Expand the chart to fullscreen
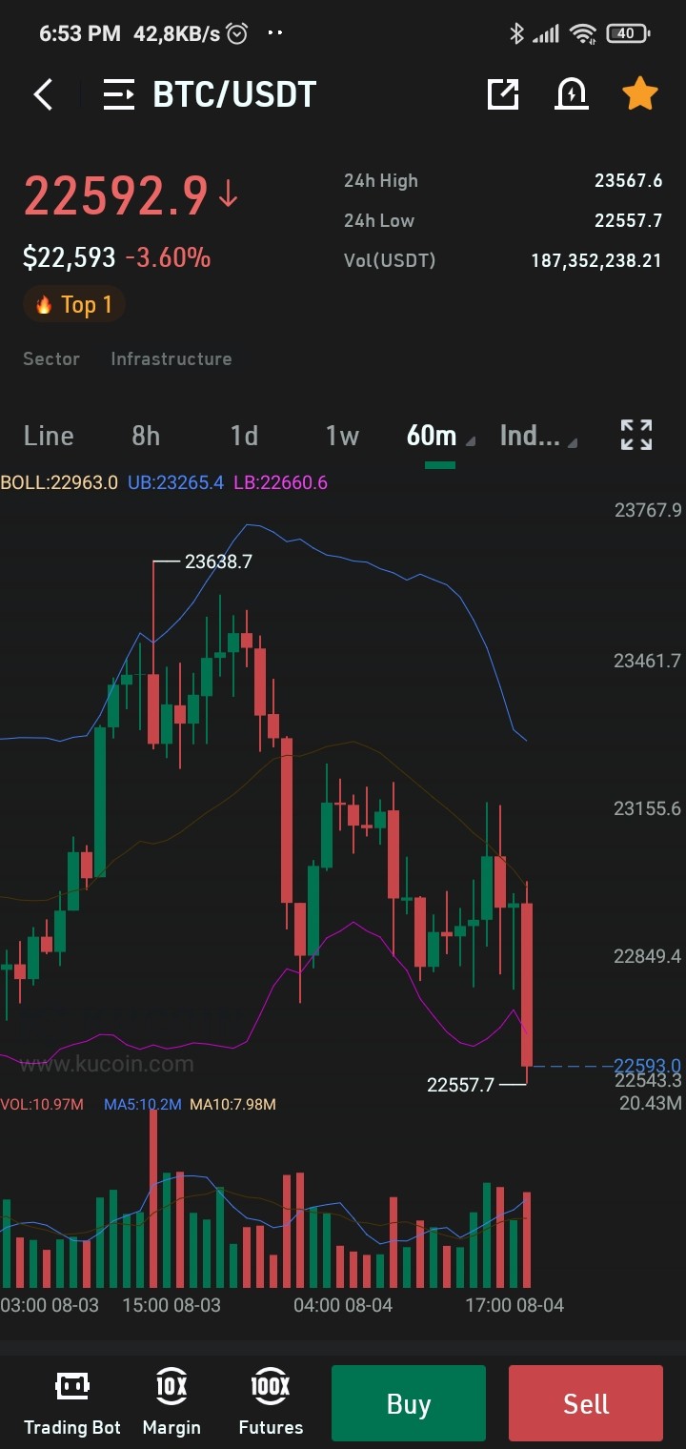Image resolution: width=686 pixels, height=1449 pixels. (x=636, y=435)
